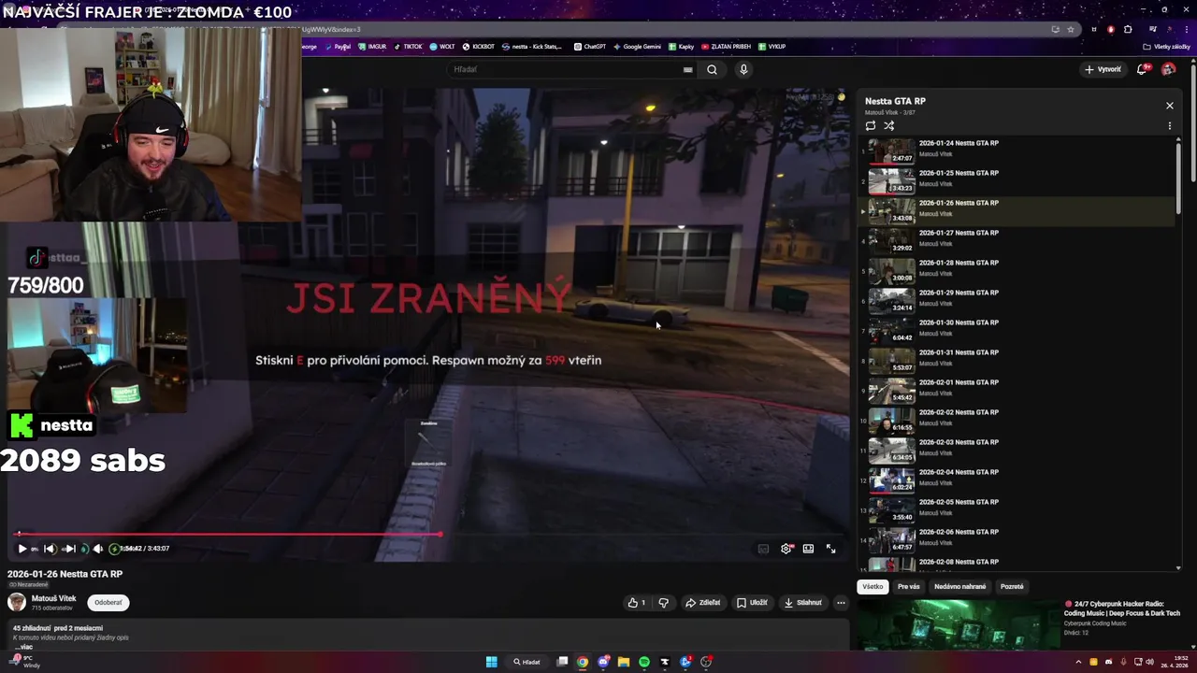Viewport: 1197px width, 673px height.
Task: Select playlist item 2026-02-01 Nestta GTA RP
Action: click(1017, 390)
